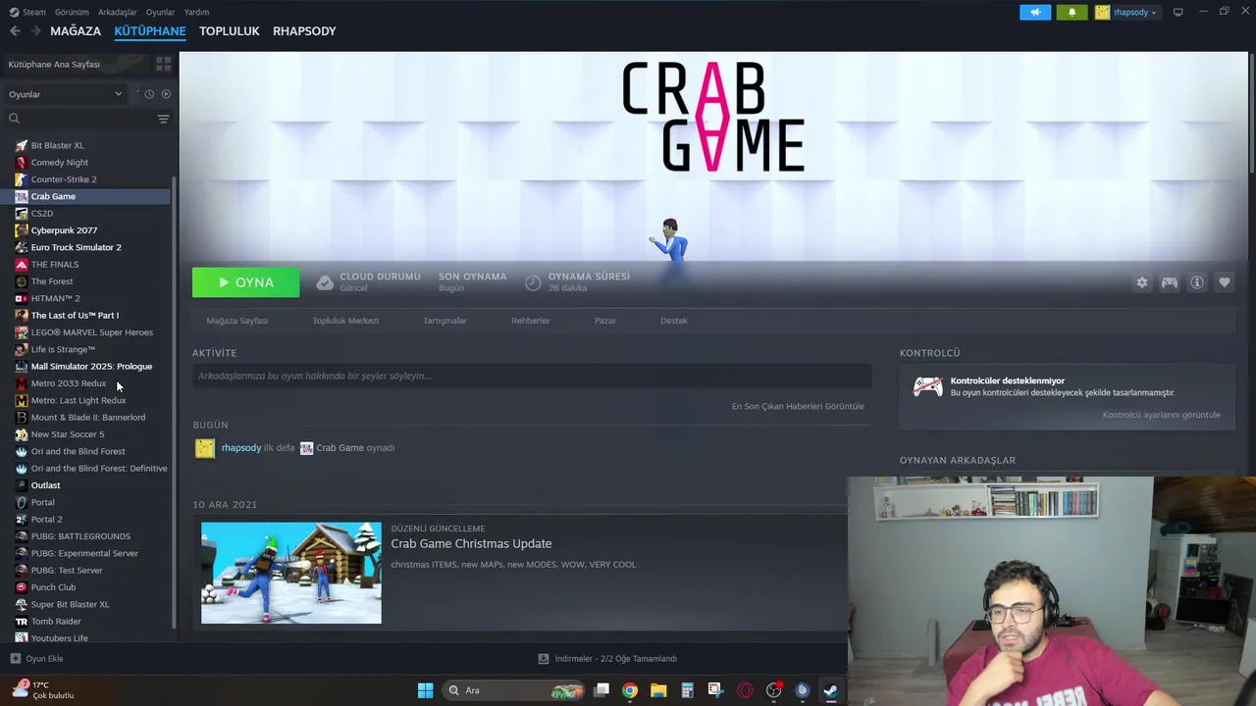1256x706 pixels.
Task: Open the Arkadaşlar menu
Action: (118, 12)
